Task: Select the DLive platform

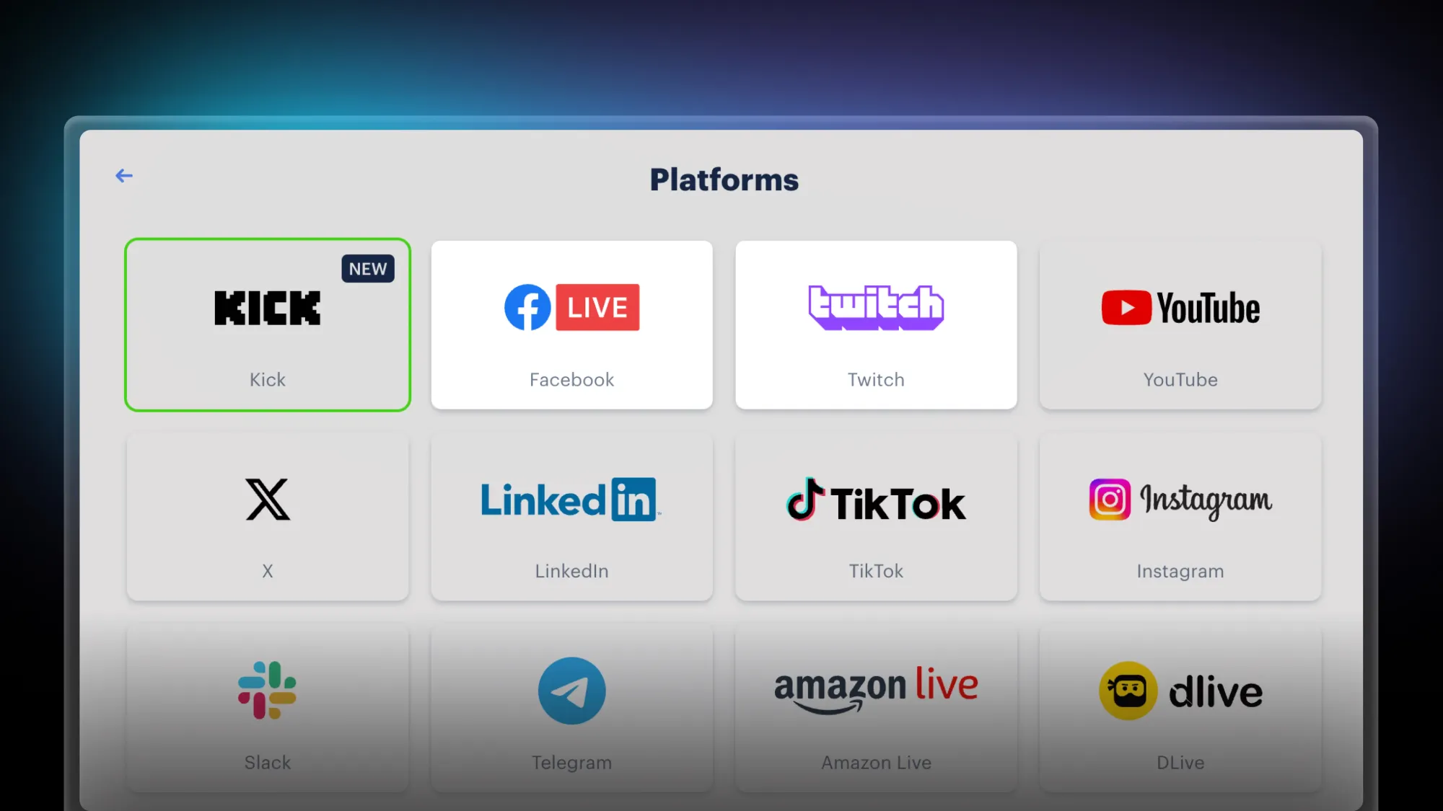Action: (1180, 708)
